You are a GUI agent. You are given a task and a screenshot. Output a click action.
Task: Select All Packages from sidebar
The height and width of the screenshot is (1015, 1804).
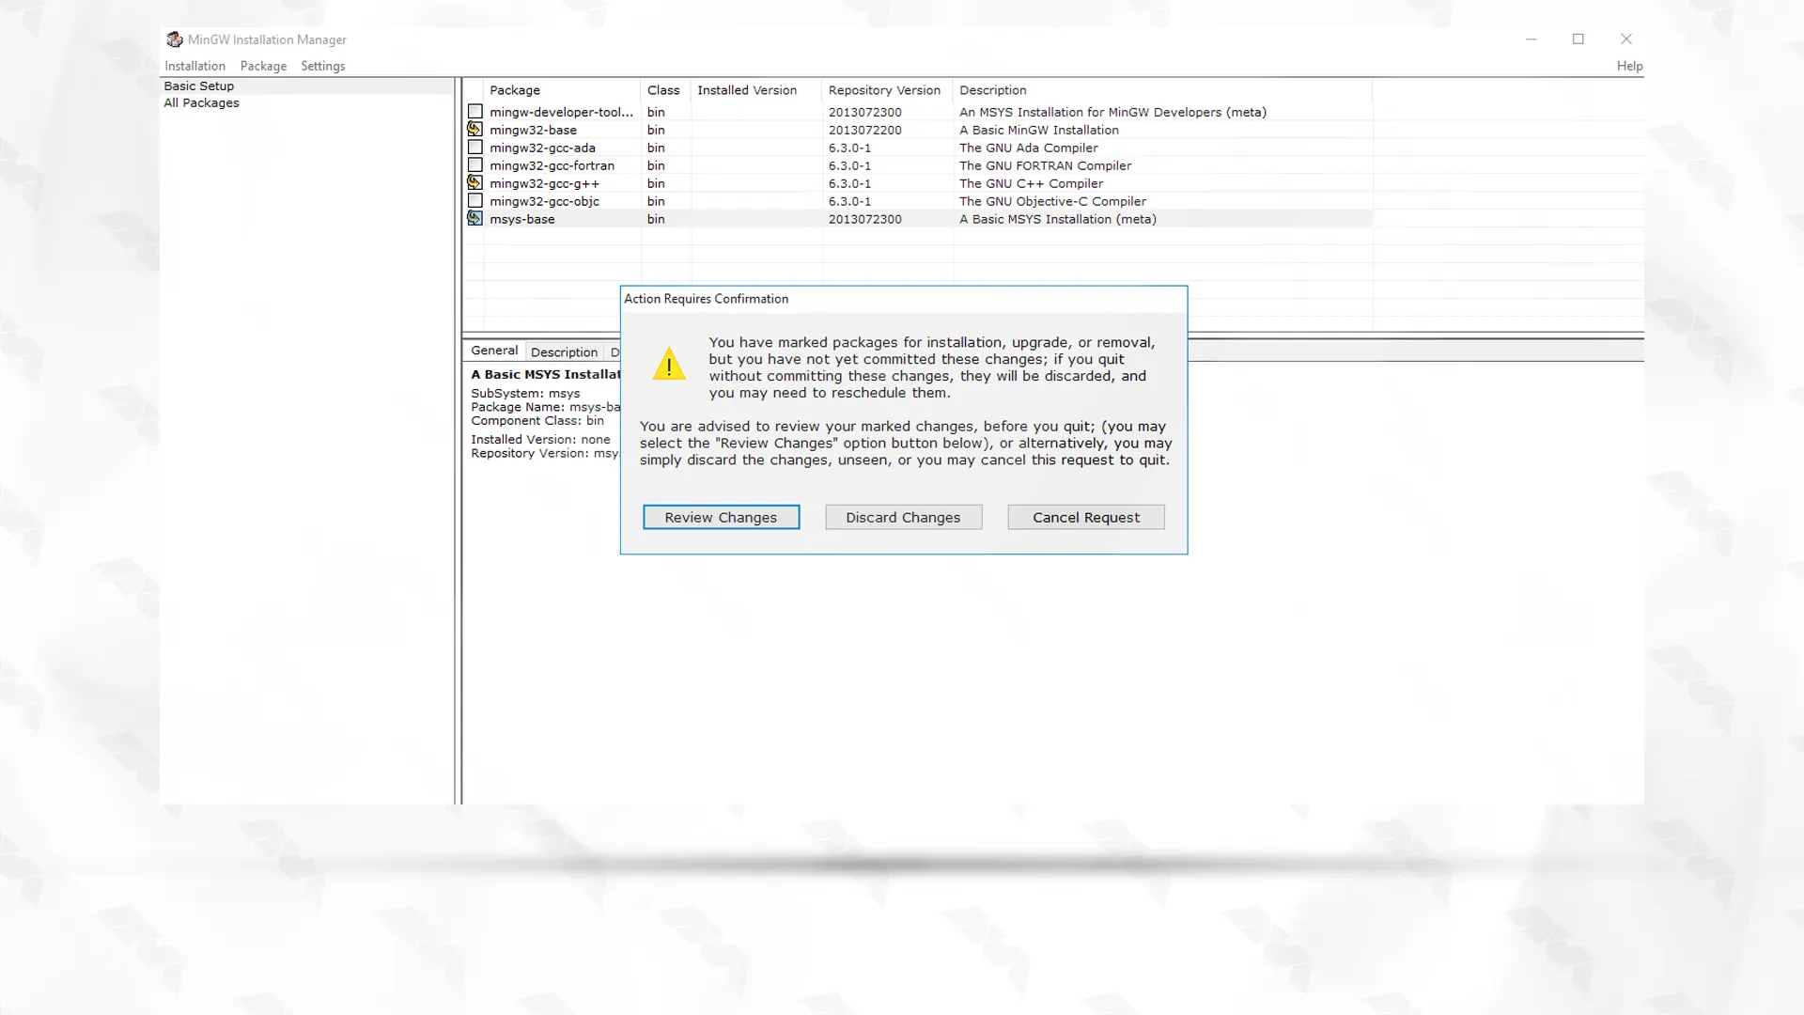pyautogui.click(x=202, y=101)
